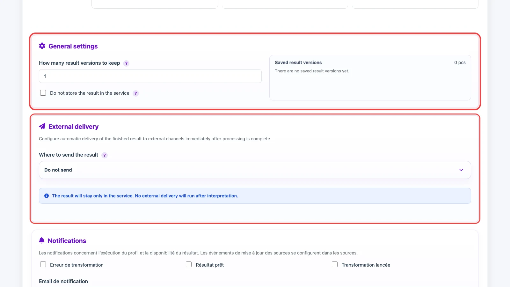Viewport: 510px width, 287px height.
Task: Check Résultat prêt notification
Action: (x=189, y=264)
